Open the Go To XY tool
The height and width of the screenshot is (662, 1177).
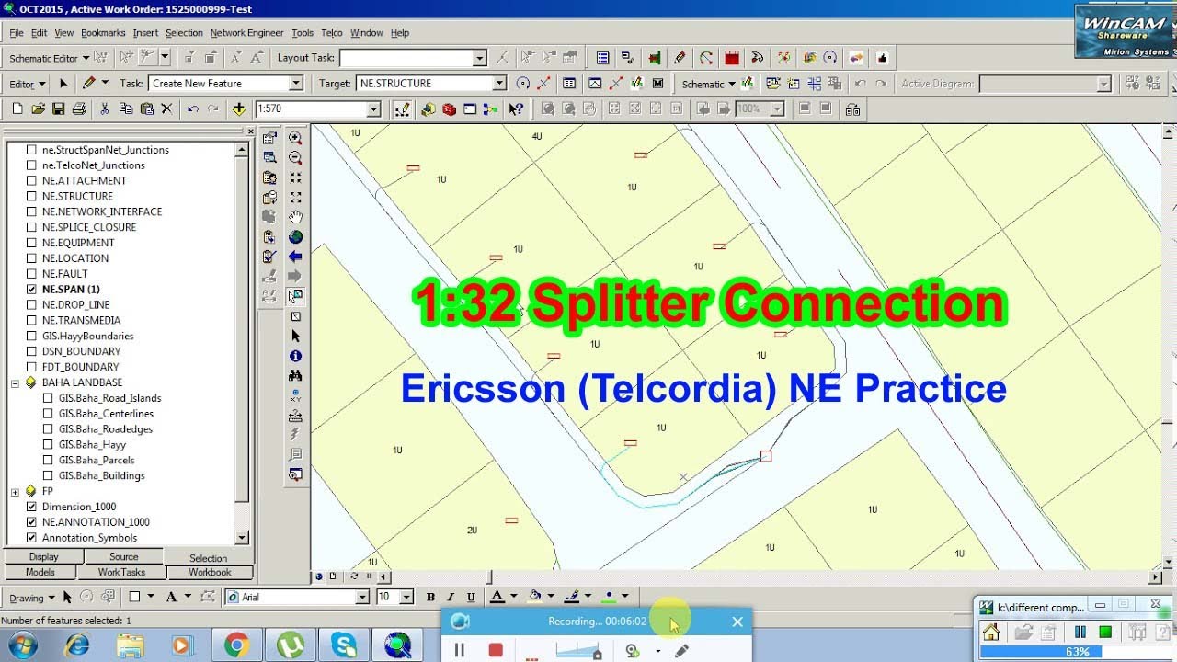click(295, 395)
